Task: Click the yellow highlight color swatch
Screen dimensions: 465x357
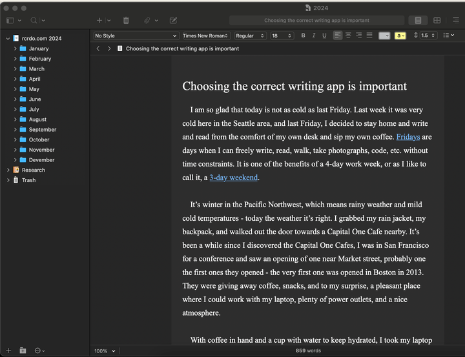Action: (x=400, y=36)
